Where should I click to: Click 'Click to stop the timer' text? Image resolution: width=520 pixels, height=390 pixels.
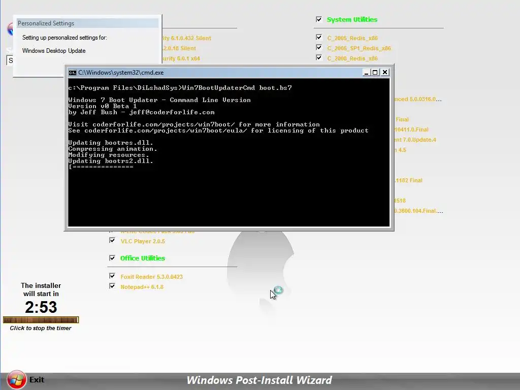point(41,328)
